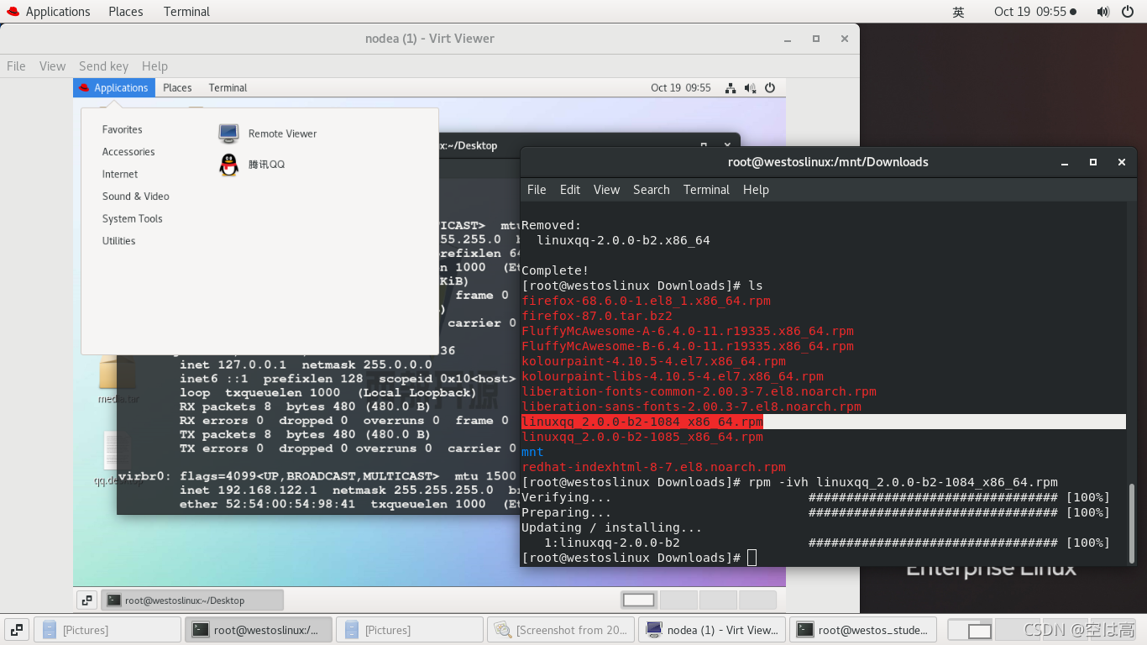Viewport: 1147px width, 645px height.
Task: Open the host Terminal menu in top bar
Action: point(186,12)
